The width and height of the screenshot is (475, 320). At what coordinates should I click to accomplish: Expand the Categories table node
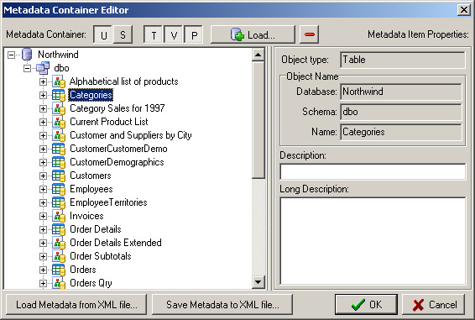click(x=43, y=95)
